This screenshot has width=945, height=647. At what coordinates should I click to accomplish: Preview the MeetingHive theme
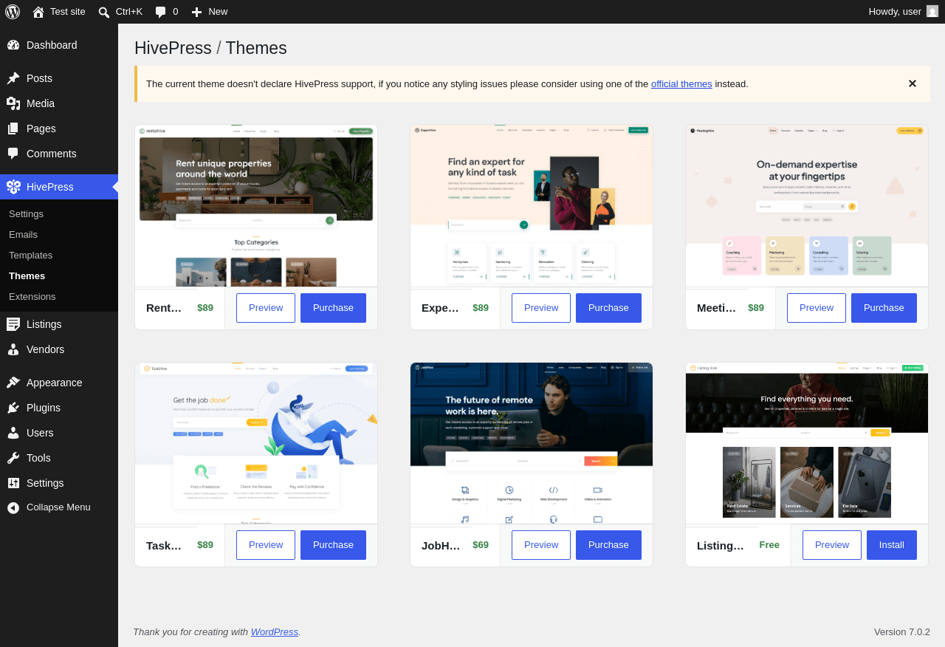pos(817,308)
